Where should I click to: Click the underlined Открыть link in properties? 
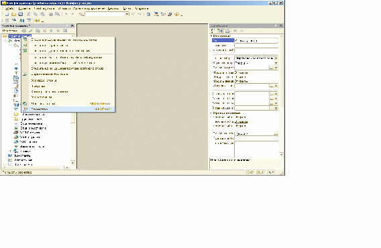[241, 122]
